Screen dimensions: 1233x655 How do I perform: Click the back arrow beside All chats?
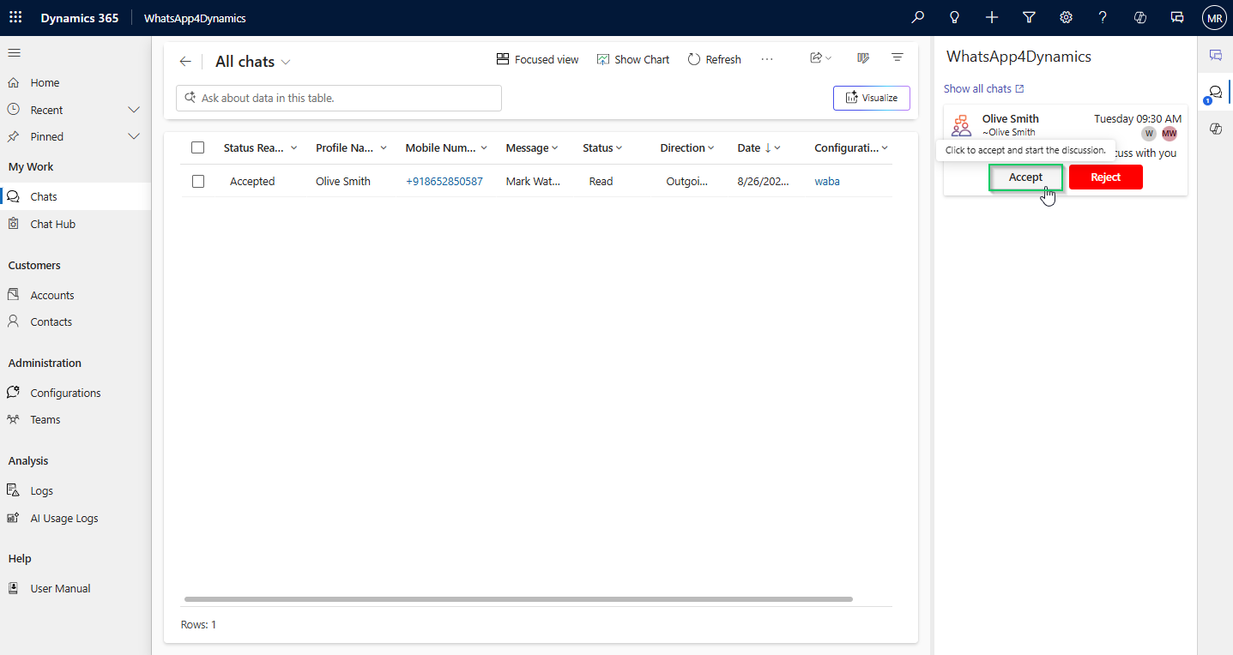[185, 62]
